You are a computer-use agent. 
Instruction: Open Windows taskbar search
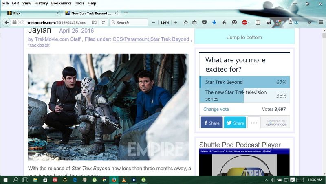pos(15,180)
